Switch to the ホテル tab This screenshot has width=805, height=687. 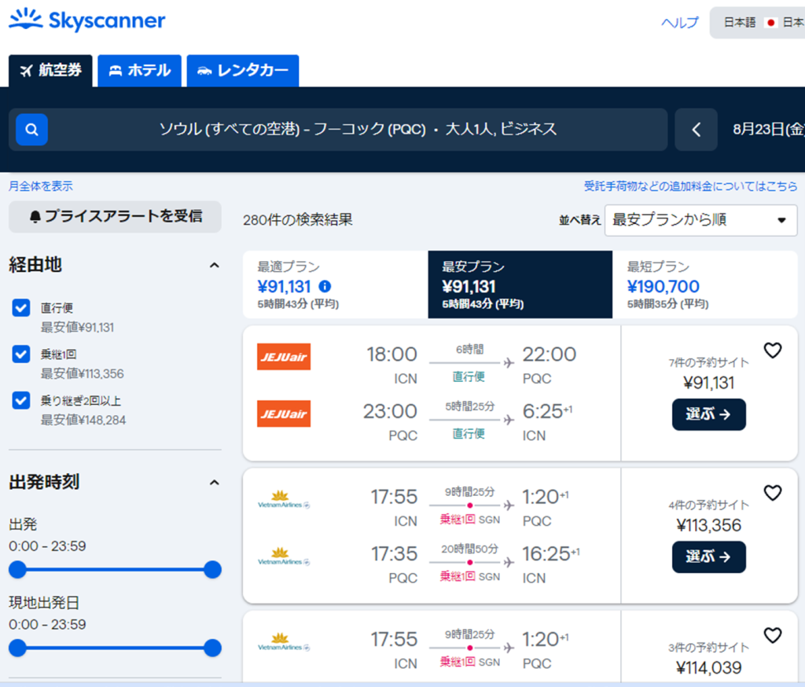pyautogui.click(x=140, y=71)
